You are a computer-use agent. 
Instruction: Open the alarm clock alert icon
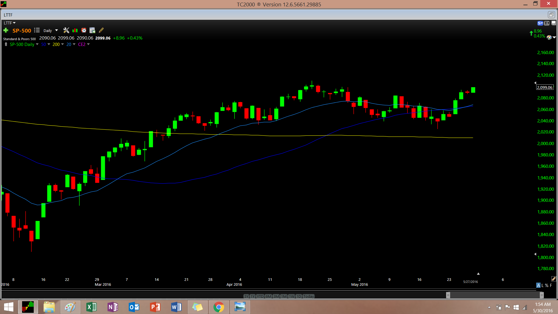coord(84,30)
